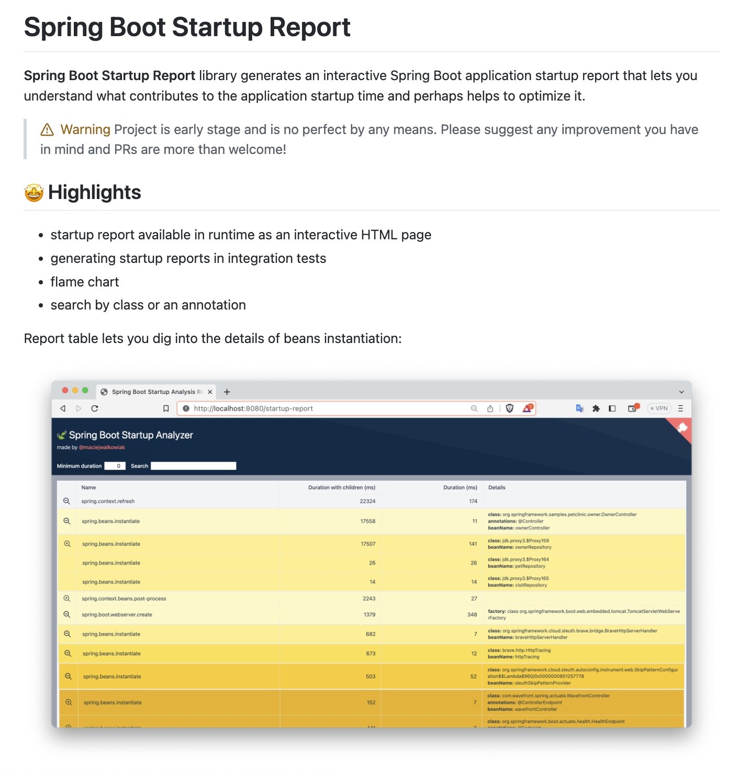Expand instantiate row with duration 503
Screen dimensions: 738x773
68,676
